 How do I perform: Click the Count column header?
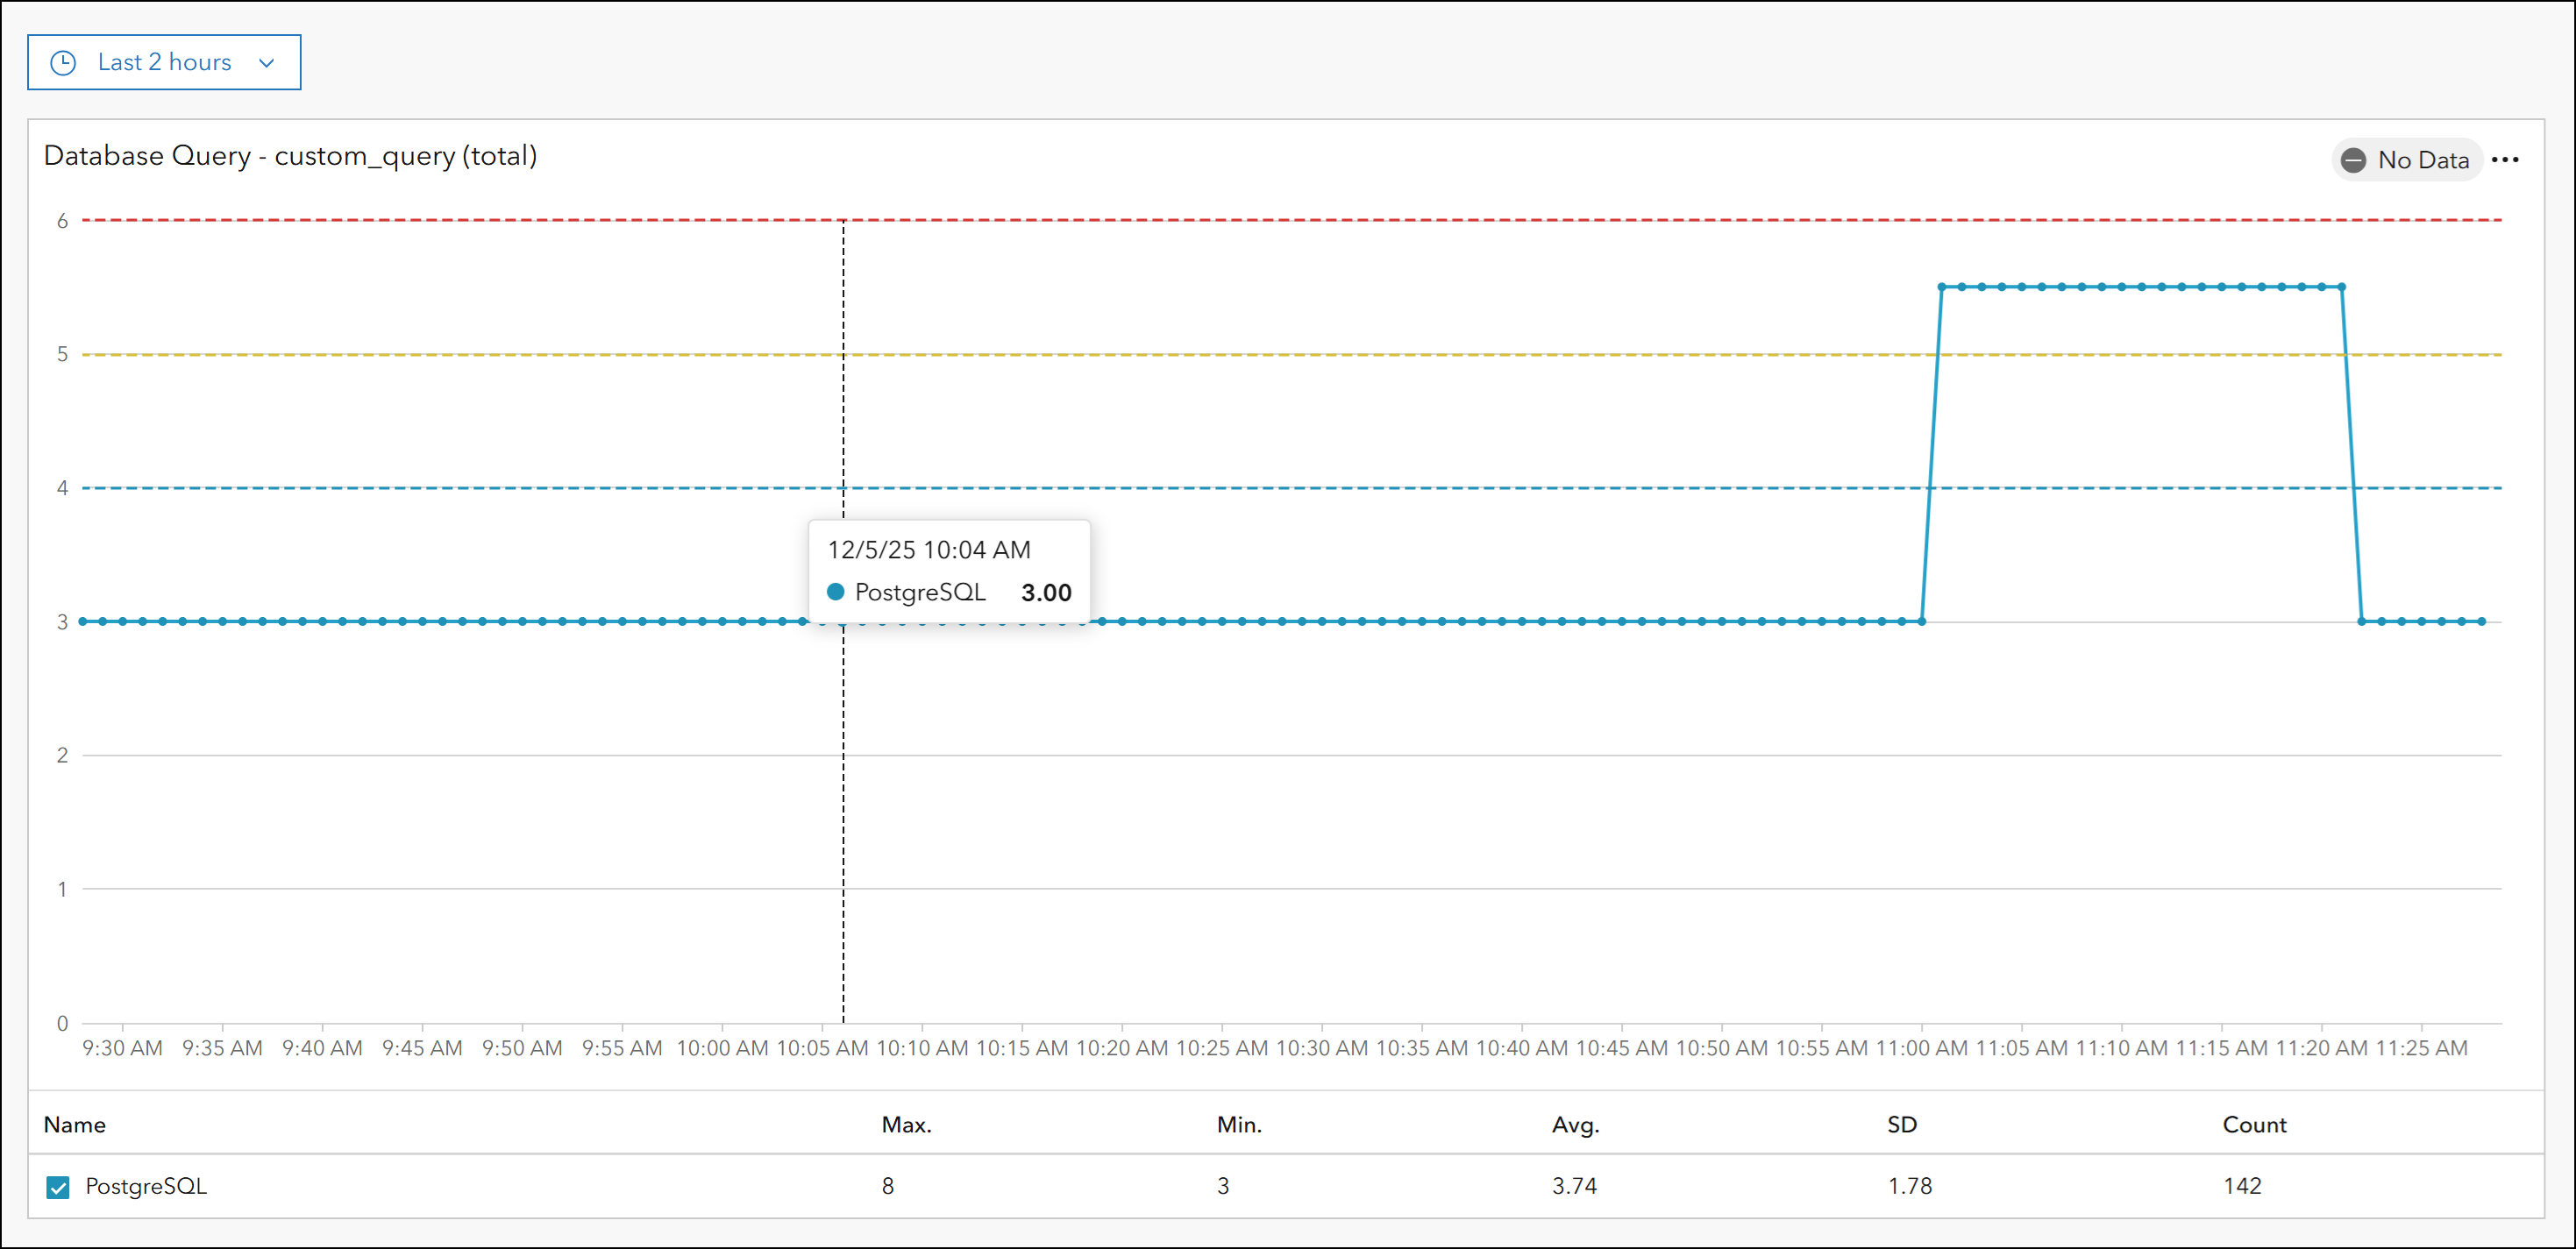[2254, 1125]
